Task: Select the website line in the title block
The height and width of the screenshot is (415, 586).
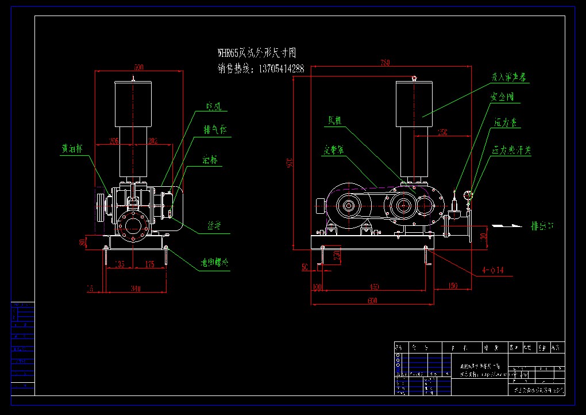Action: coord(481,374)
